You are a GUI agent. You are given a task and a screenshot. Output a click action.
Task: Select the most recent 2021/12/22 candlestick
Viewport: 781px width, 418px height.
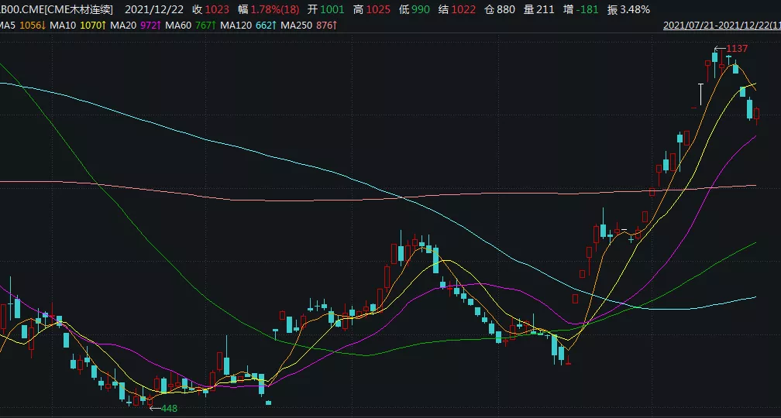757,115
